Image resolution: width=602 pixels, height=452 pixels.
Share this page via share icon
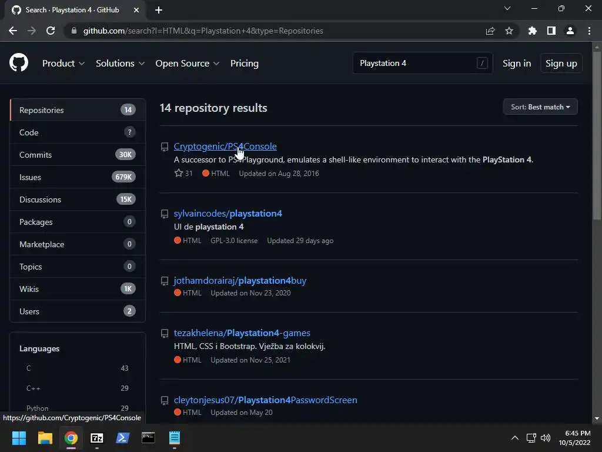tap(490, 31)
